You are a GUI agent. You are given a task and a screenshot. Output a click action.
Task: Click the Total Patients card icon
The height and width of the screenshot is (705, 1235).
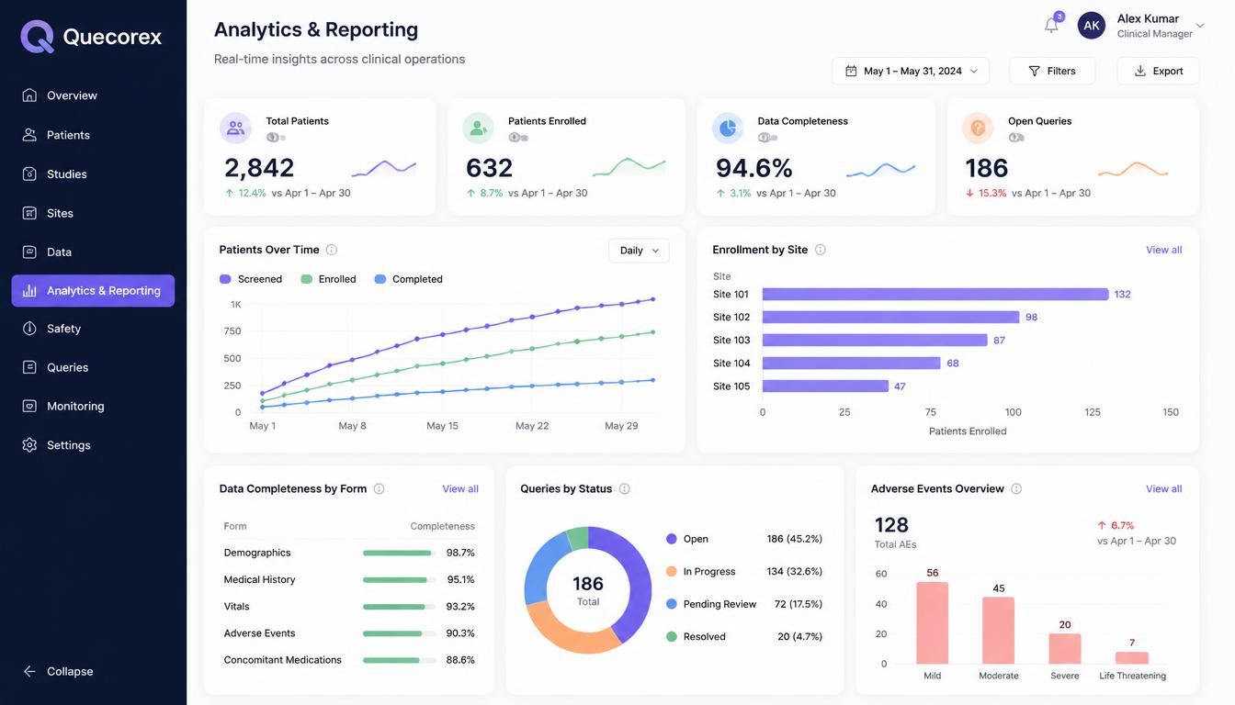coord(235,128)
